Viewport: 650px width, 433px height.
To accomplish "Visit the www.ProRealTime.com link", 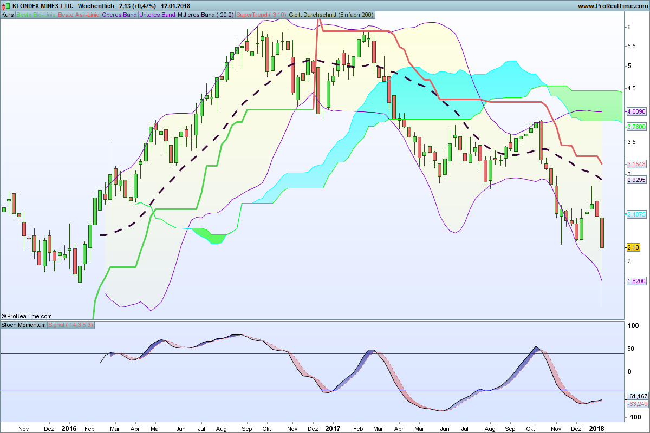I will 612,6.
